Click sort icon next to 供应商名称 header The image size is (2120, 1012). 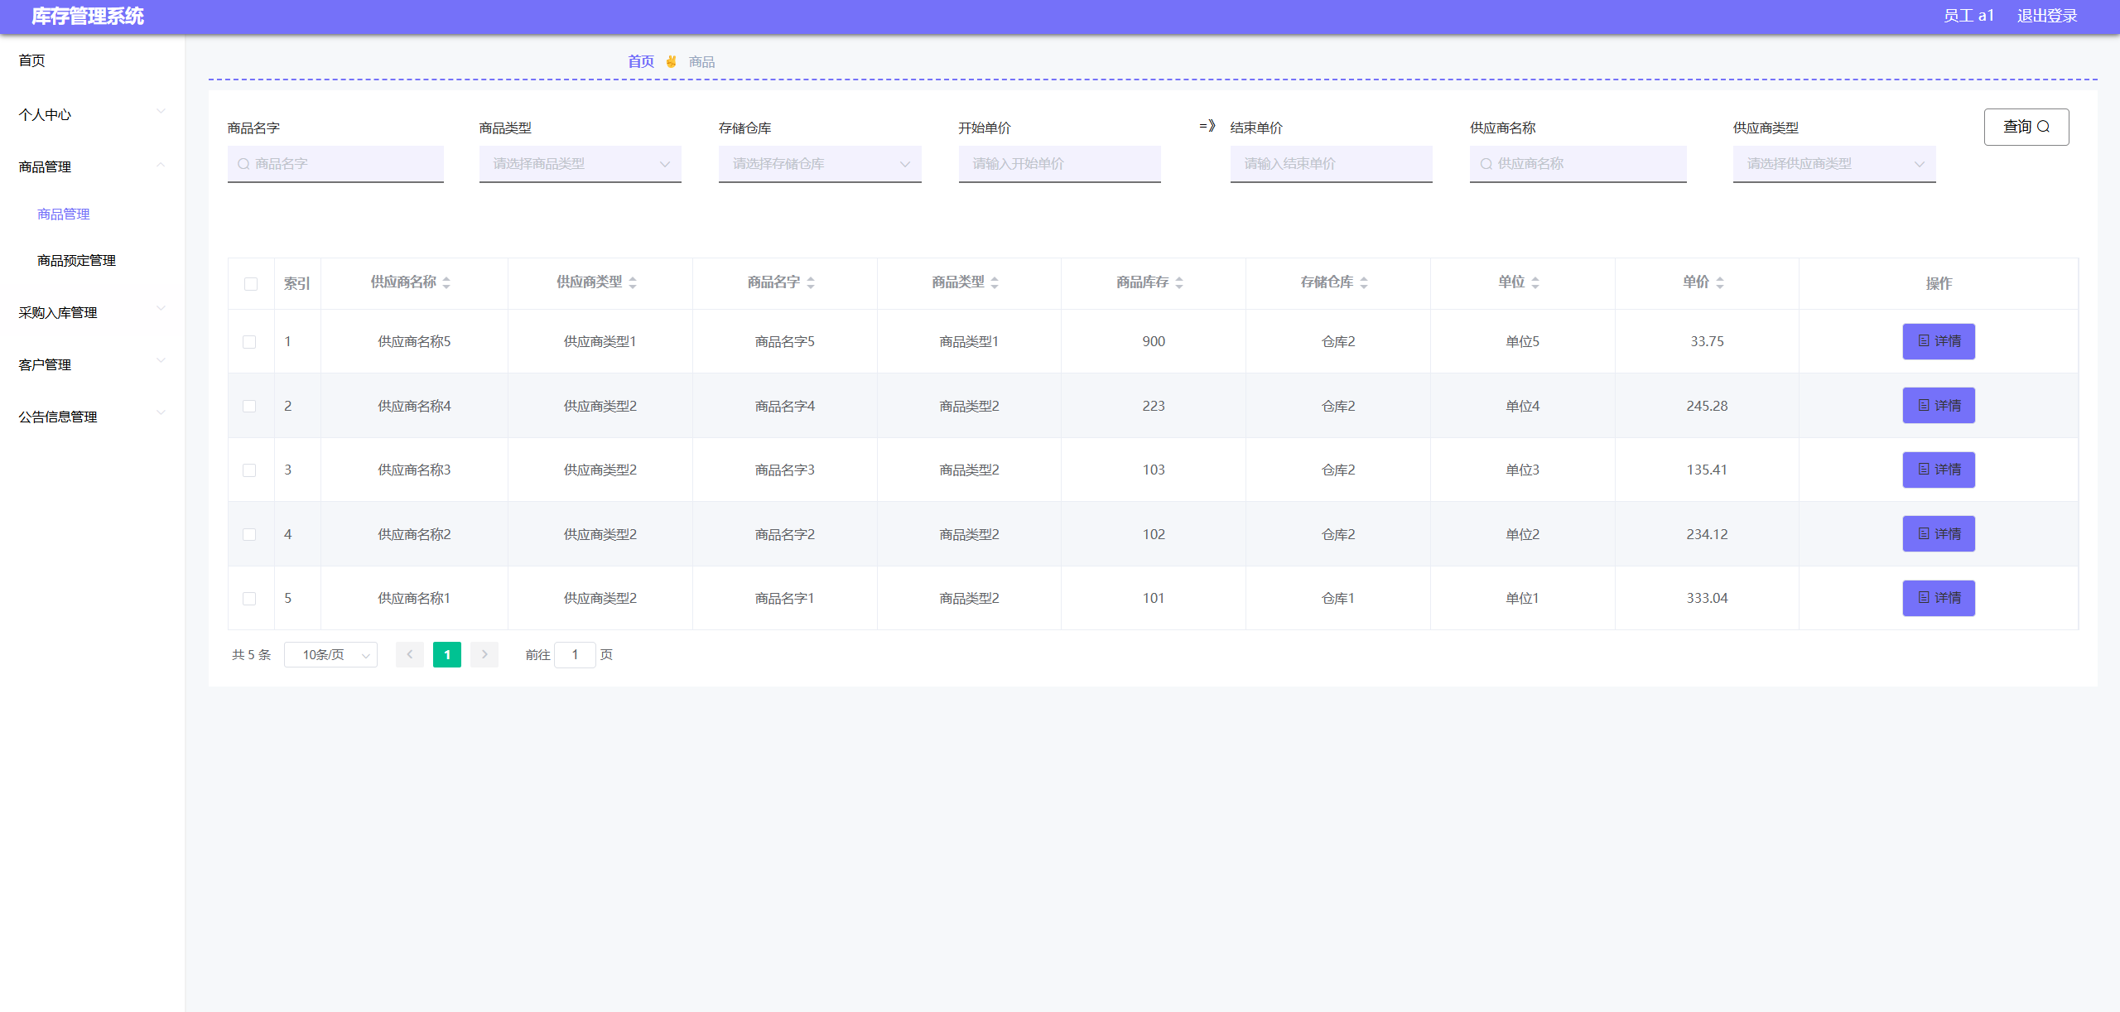(x=446, y=283)
